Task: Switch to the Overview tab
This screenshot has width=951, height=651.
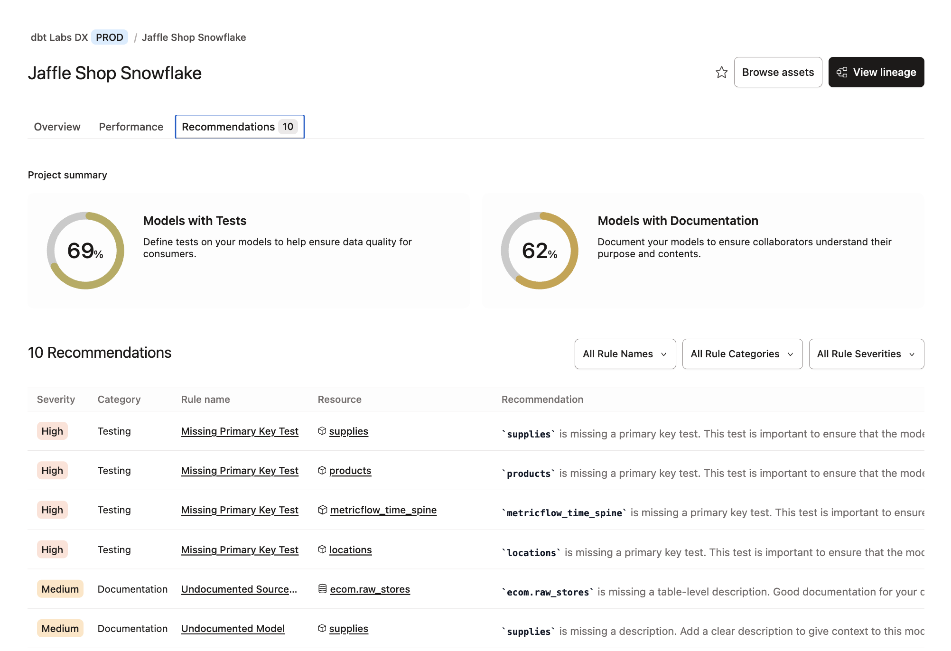Action: (57, 127)
